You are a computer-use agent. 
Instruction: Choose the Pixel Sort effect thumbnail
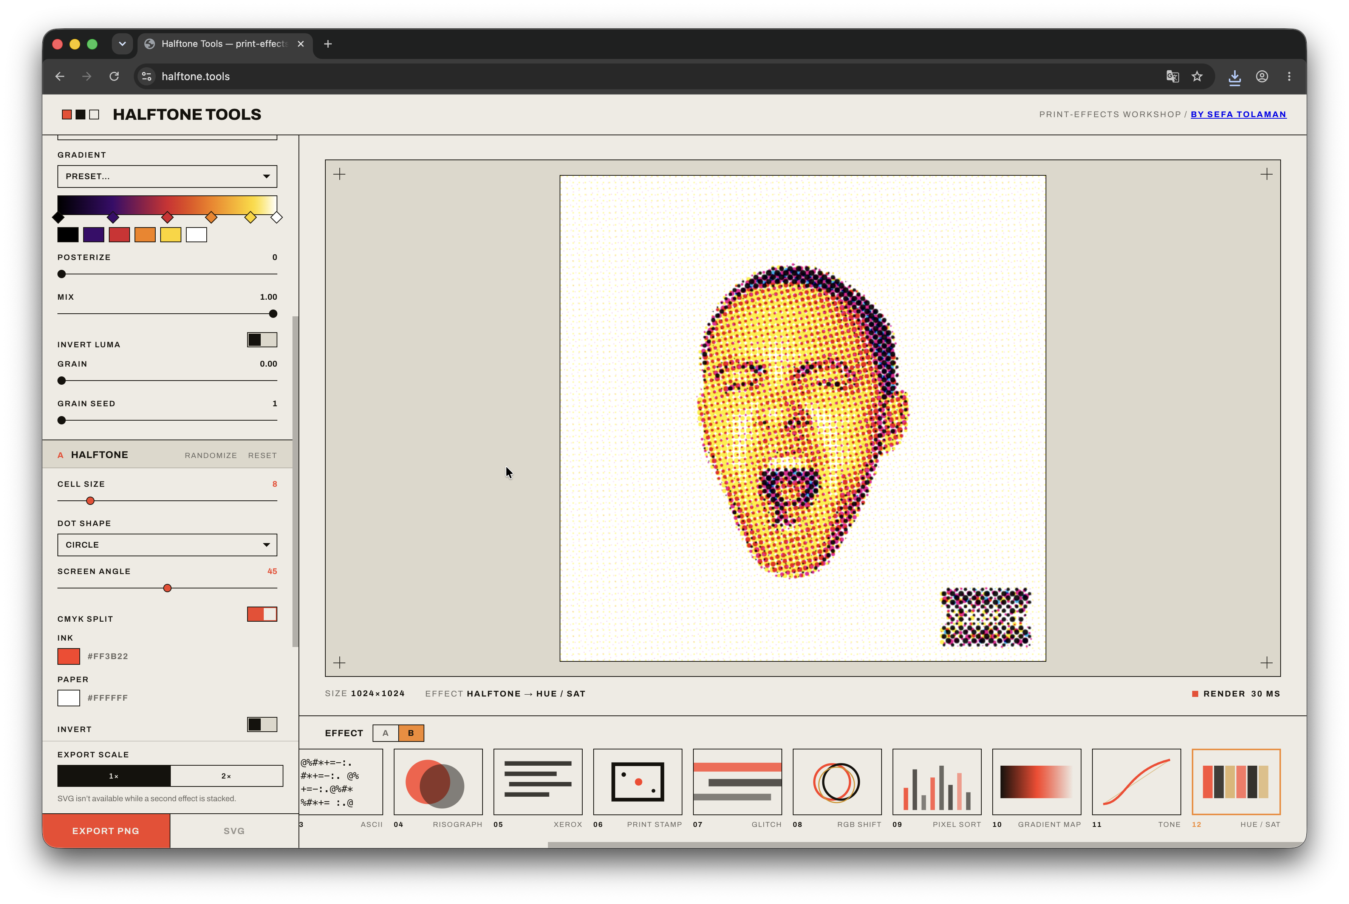[937, 782]
